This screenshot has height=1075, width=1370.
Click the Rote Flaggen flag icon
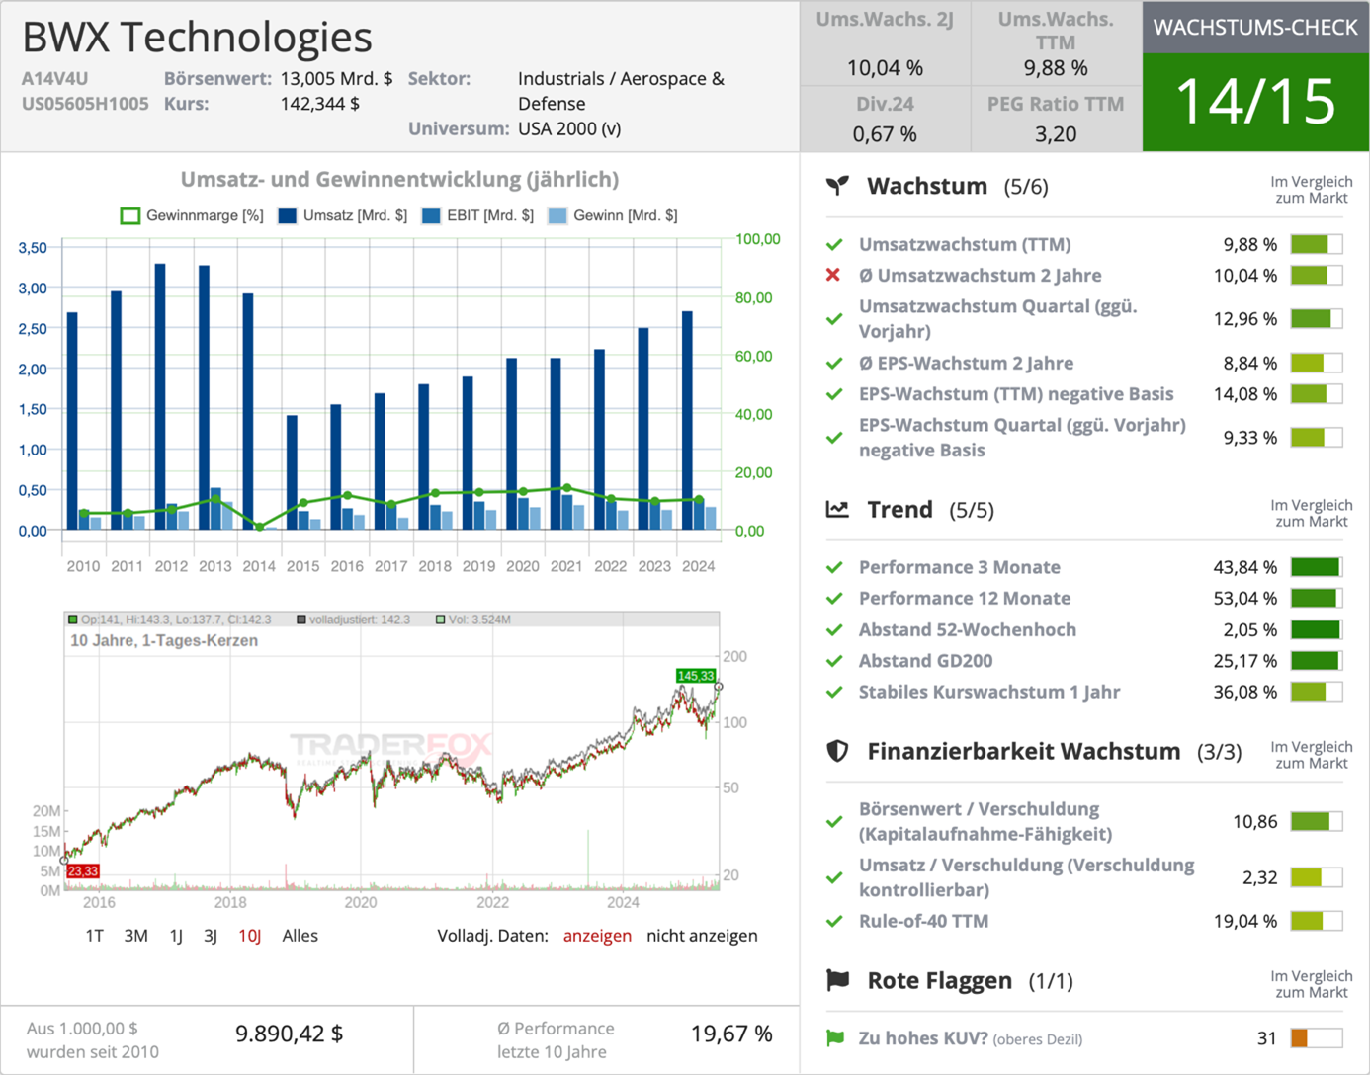(x=837, y=980)
